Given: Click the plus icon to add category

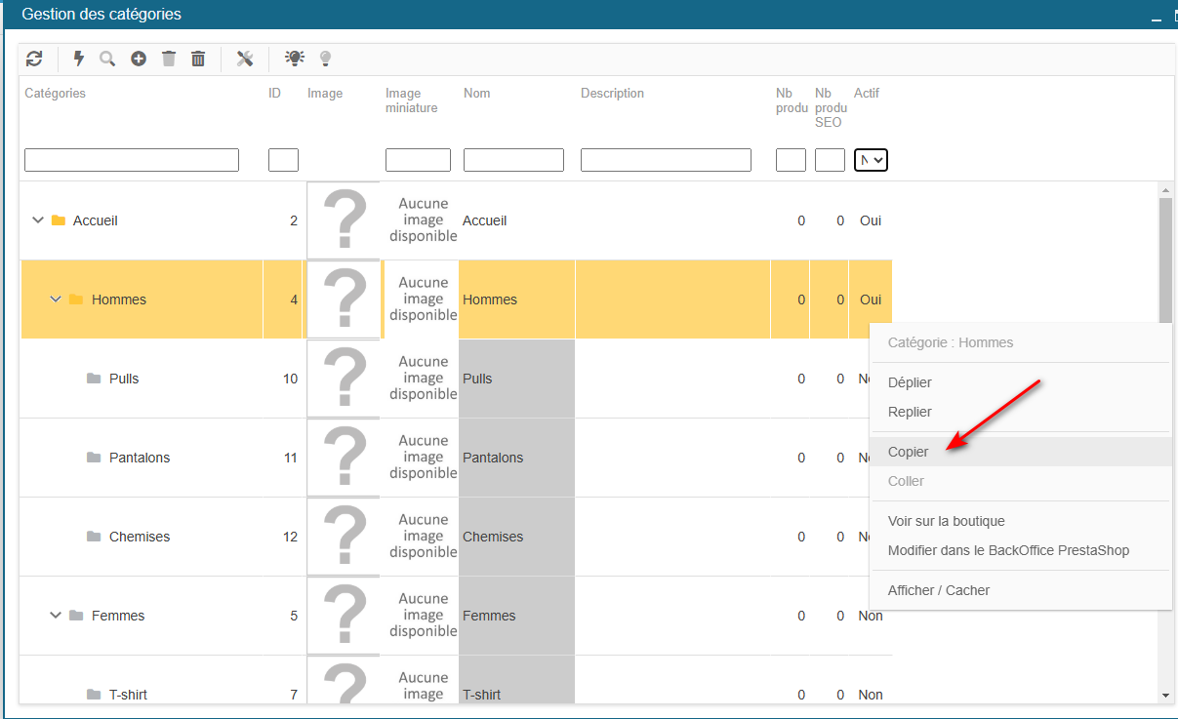Looking at the screenshot, I should 139,60.
